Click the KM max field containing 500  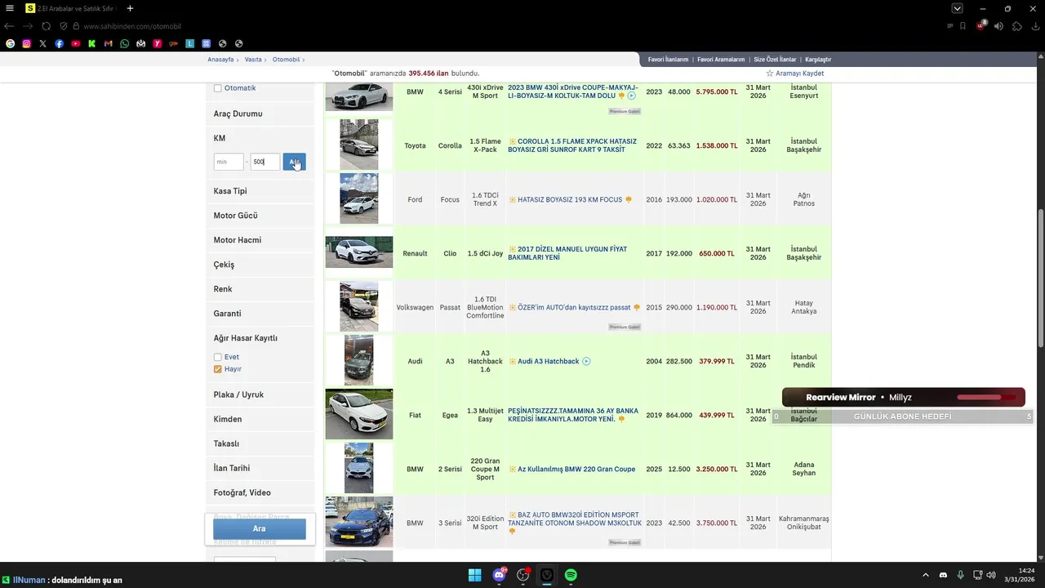pyautogui.click(x=265, y=162)
